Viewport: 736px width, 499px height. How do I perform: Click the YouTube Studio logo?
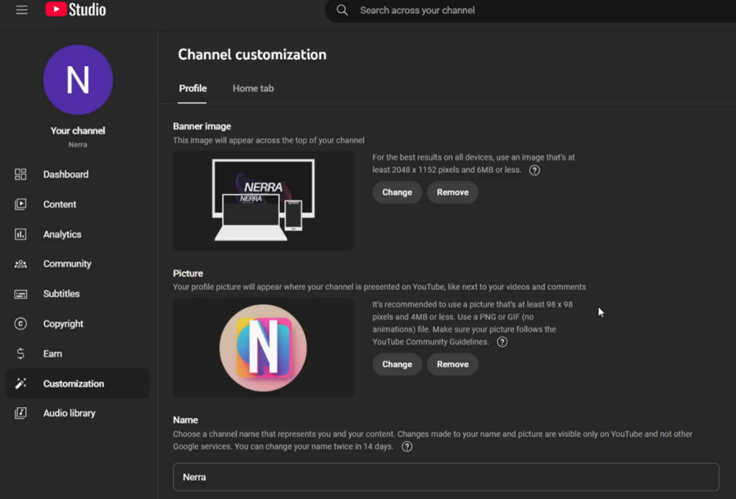76,10
